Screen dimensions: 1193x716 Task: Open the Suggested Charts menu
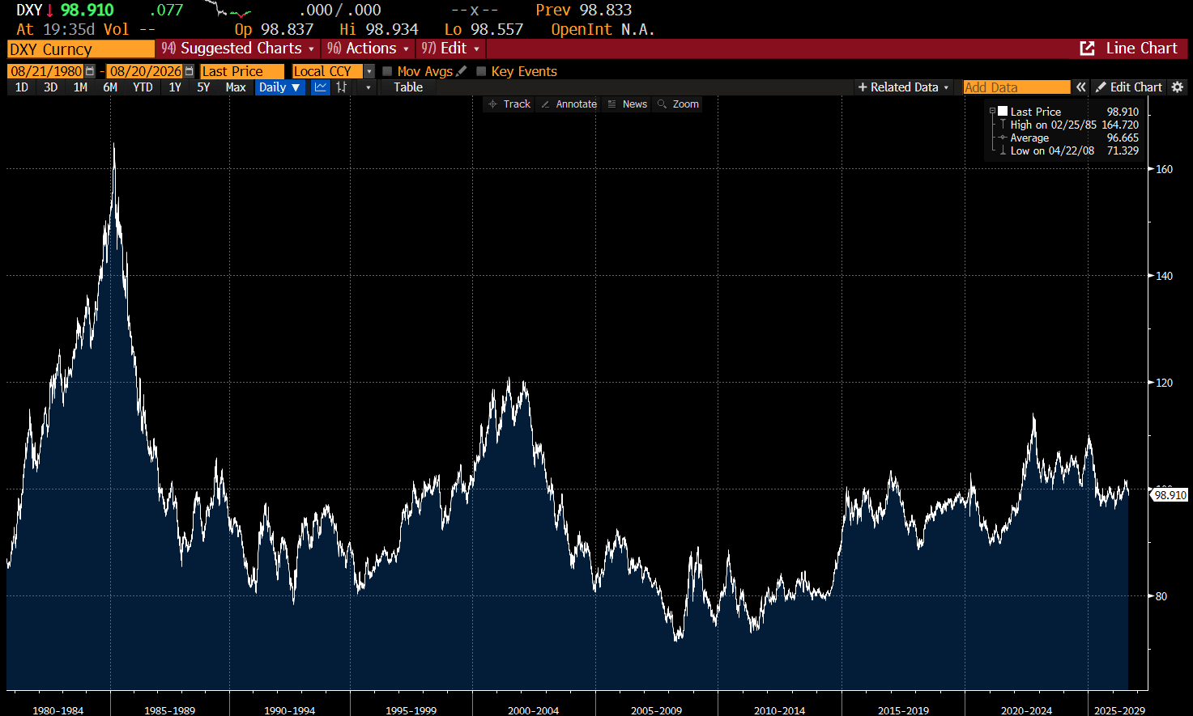point(237,49)
